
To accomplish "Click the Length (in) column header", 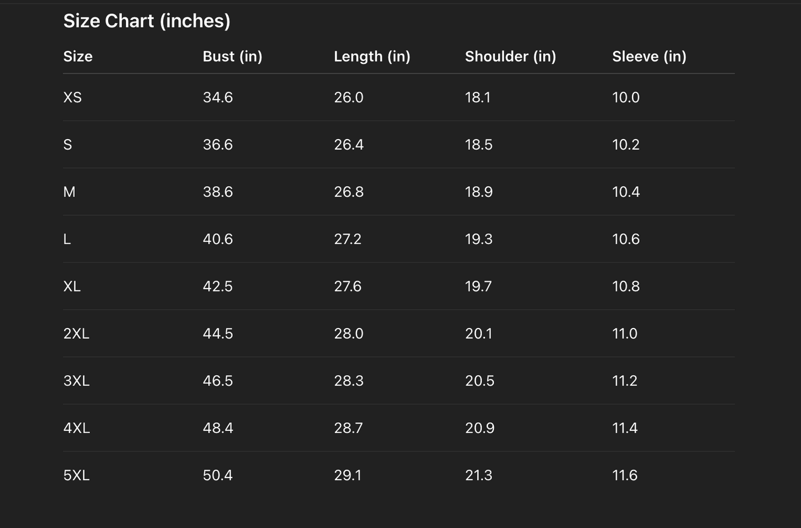I will coord(371,57).
